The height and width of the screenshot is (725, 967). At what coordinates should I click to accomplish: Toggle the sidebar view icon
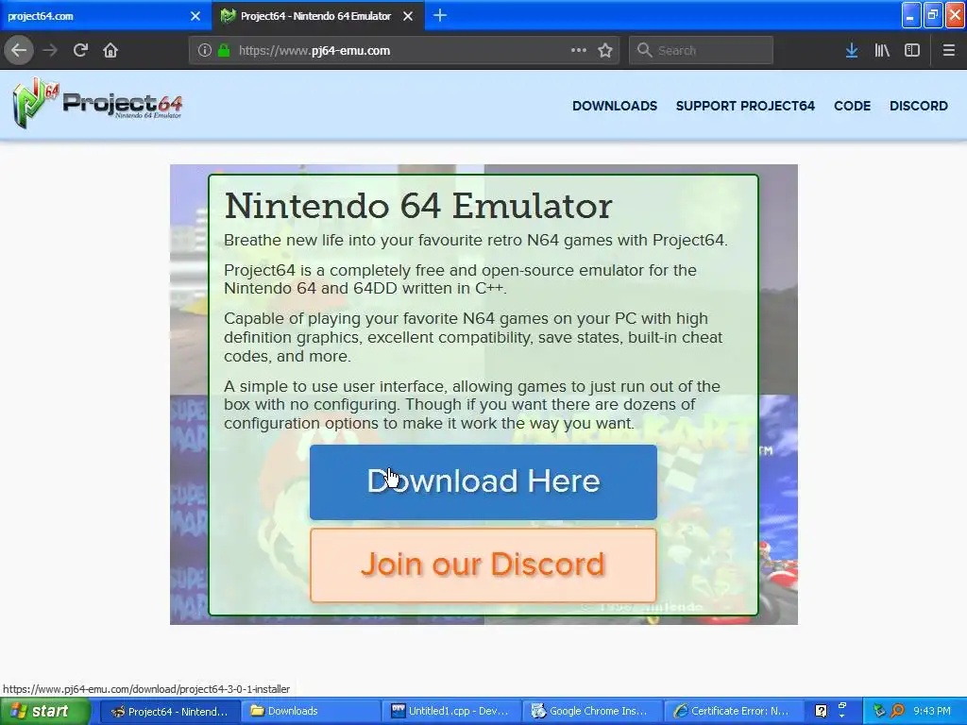pos(912,51)
